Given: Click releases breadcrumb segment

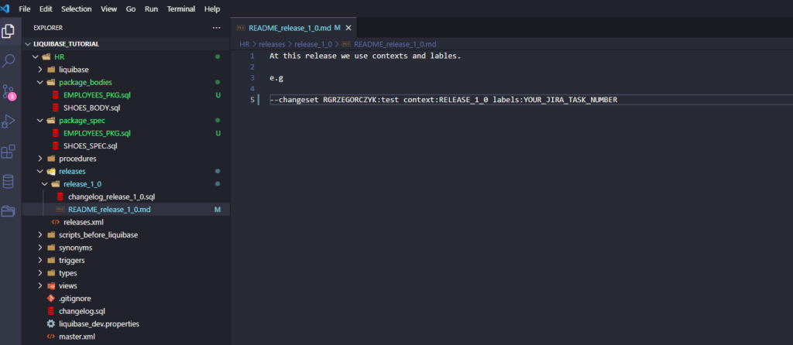Looking at the screenshot, I should 272,44.
